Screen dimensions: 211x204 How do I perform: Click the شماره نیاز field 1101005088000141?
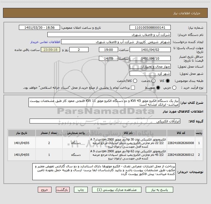[x=150, y=28]
